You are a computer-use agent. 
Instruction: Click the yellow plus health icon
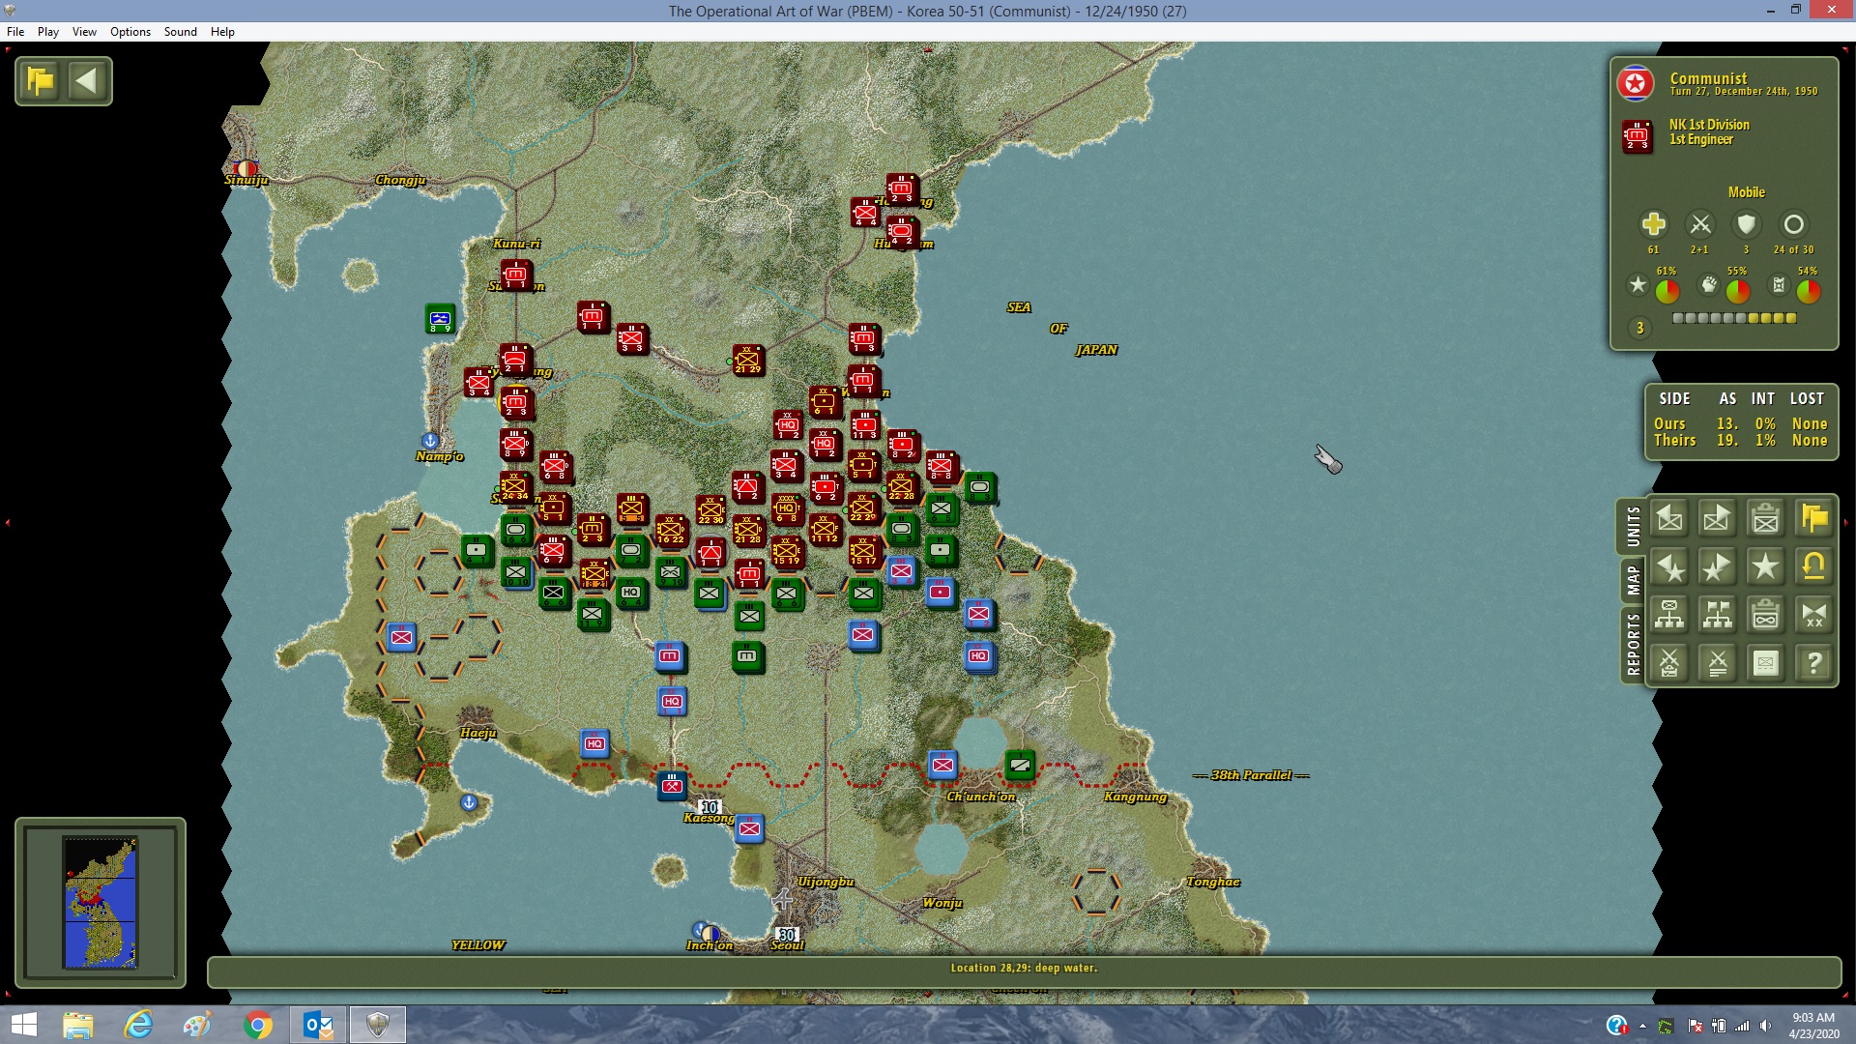[x=1653, y=224]
